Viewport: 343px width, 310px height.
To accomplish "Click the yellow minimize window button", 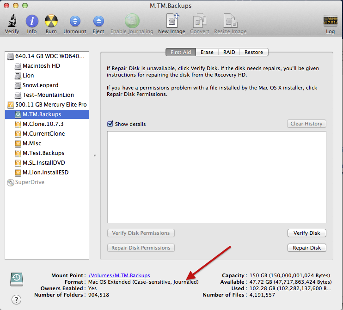I will point(16,6).
